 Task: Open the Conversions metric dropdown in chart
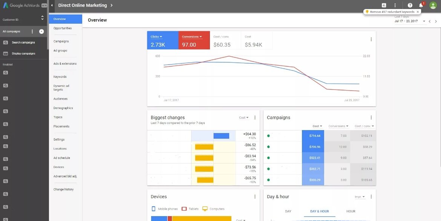coord(192,37)
